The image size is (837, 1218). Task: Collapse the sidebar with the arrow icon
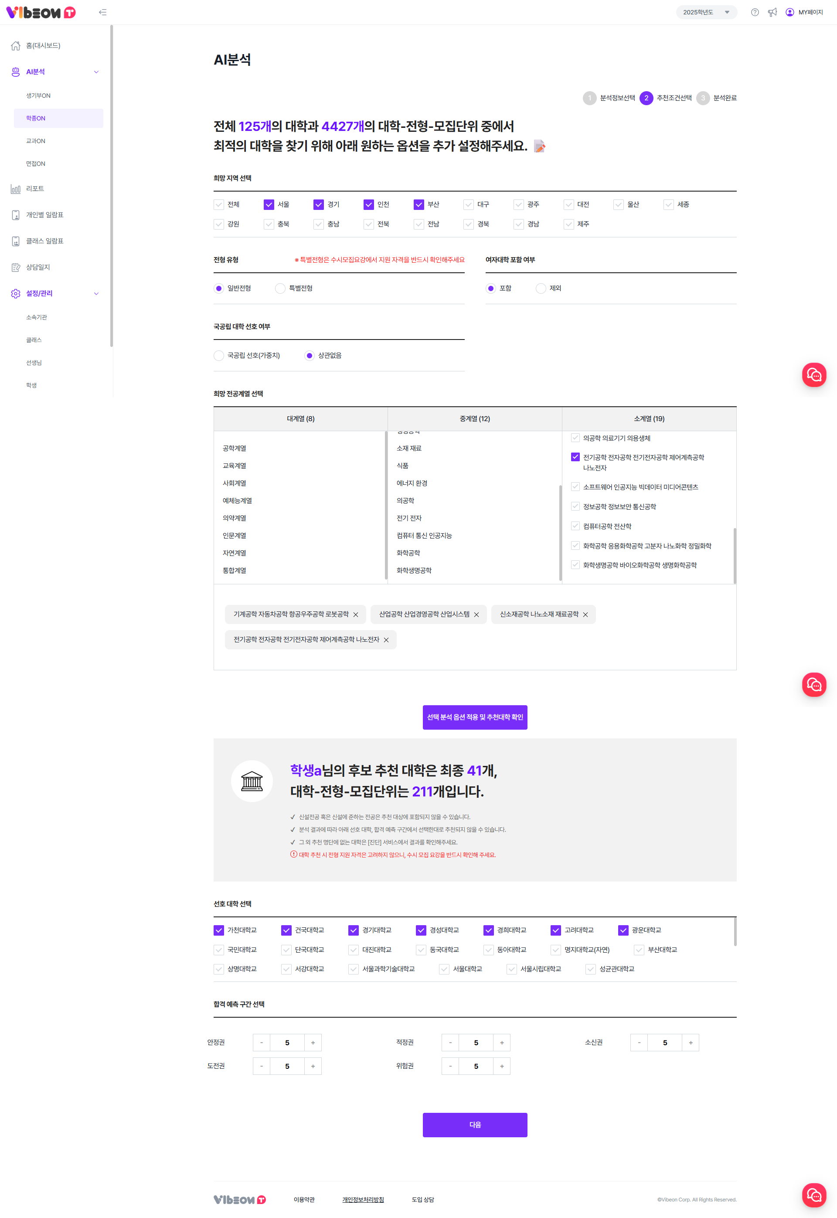tap(103, 12)
